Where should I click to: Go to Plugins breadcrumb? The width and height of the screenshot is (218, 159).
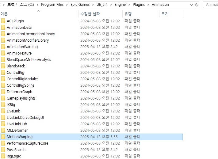139,5
